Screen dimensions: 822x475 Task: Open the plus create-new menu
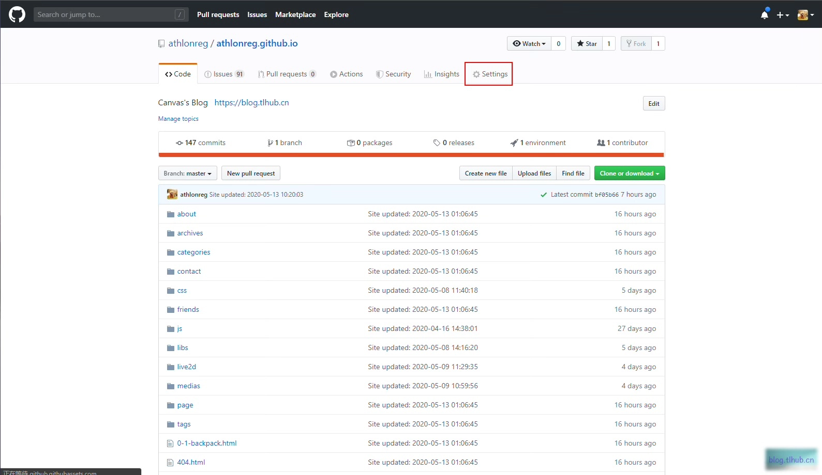[x=783, y=15]
